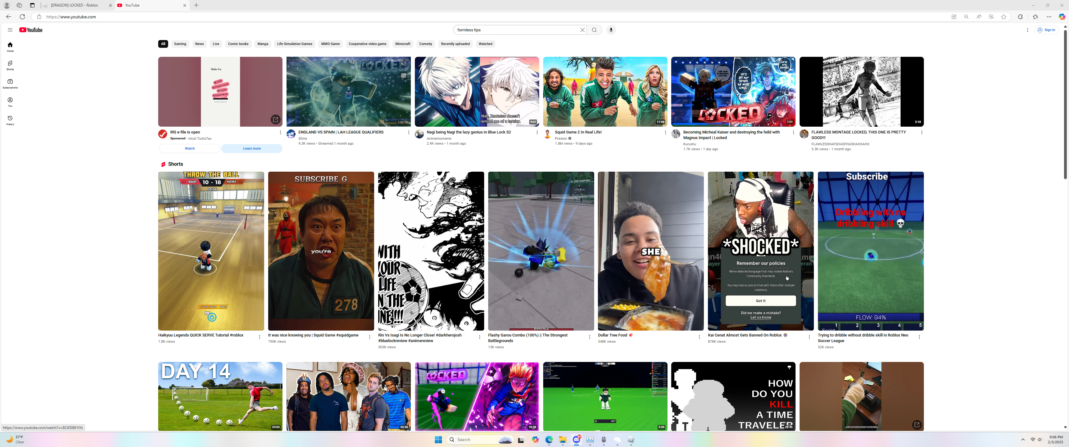
Task: Go to Home in the sidebar
Action: (x=10, y=47)
